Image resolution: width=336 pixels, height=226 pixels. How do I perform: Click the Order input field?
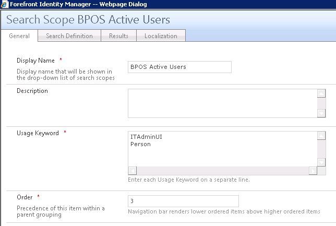183,201
